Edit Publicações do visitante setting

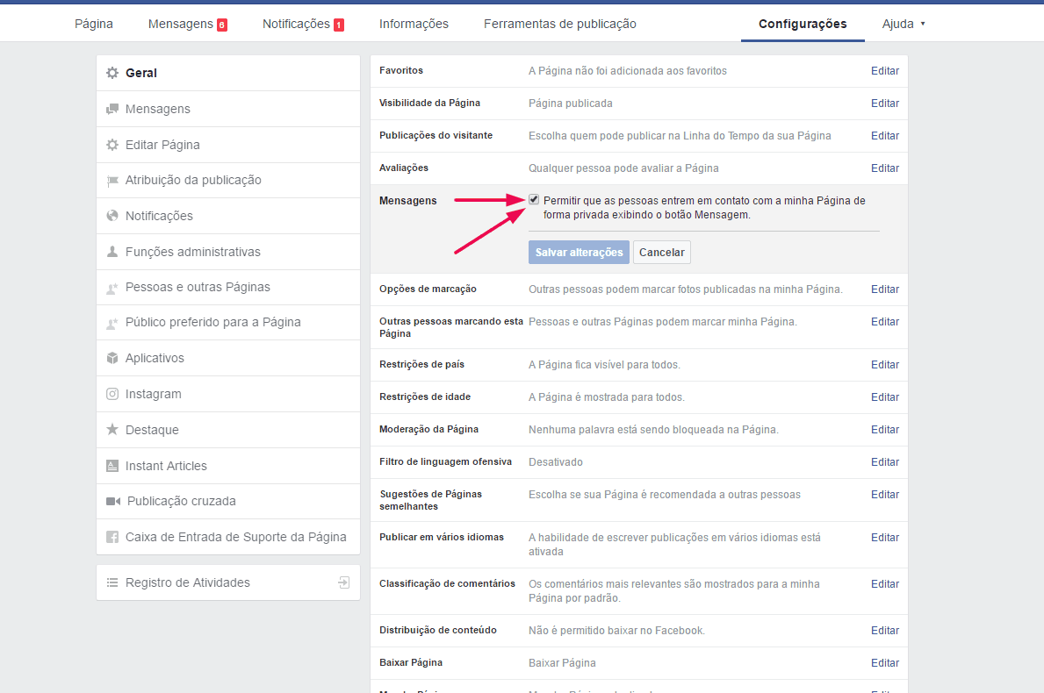pos(885,136)
